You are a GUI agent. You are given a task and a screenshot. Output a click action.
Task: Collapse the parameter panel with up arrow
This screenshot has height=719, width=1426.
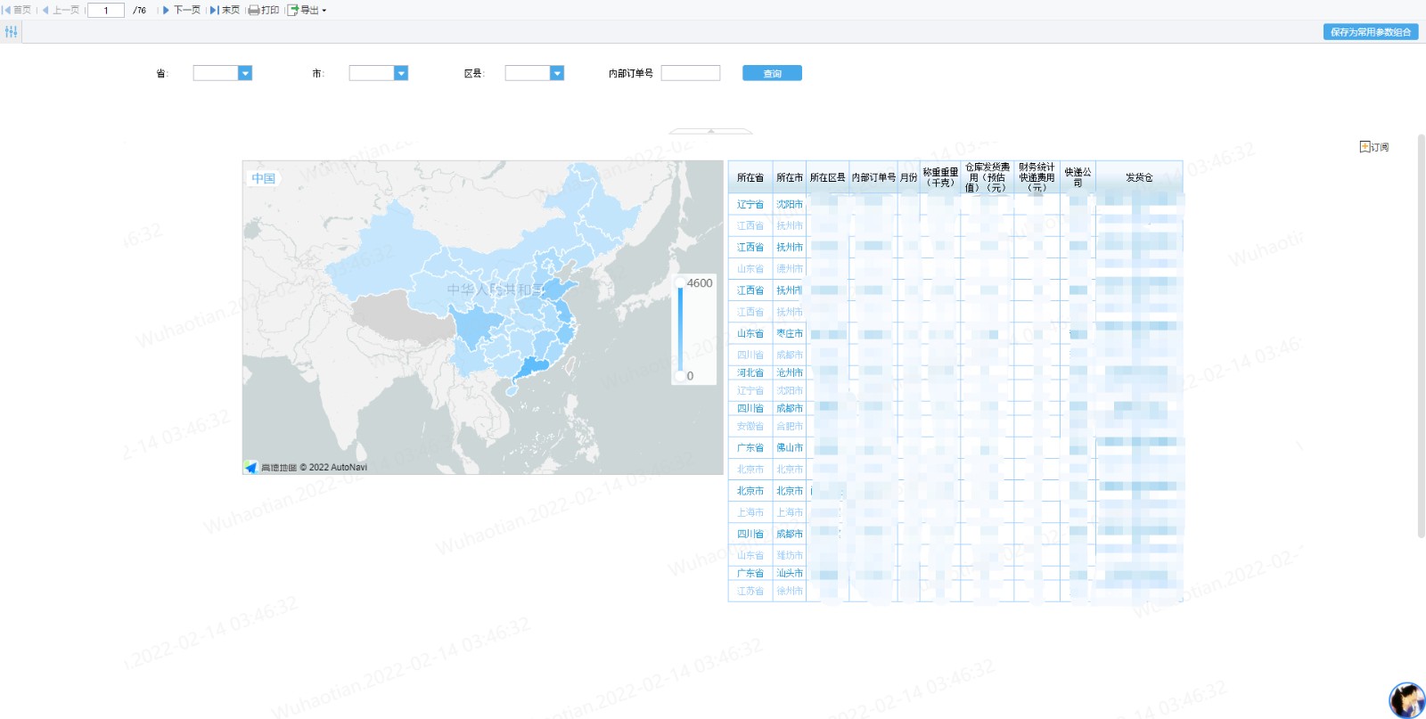click(x=710, y=131)
